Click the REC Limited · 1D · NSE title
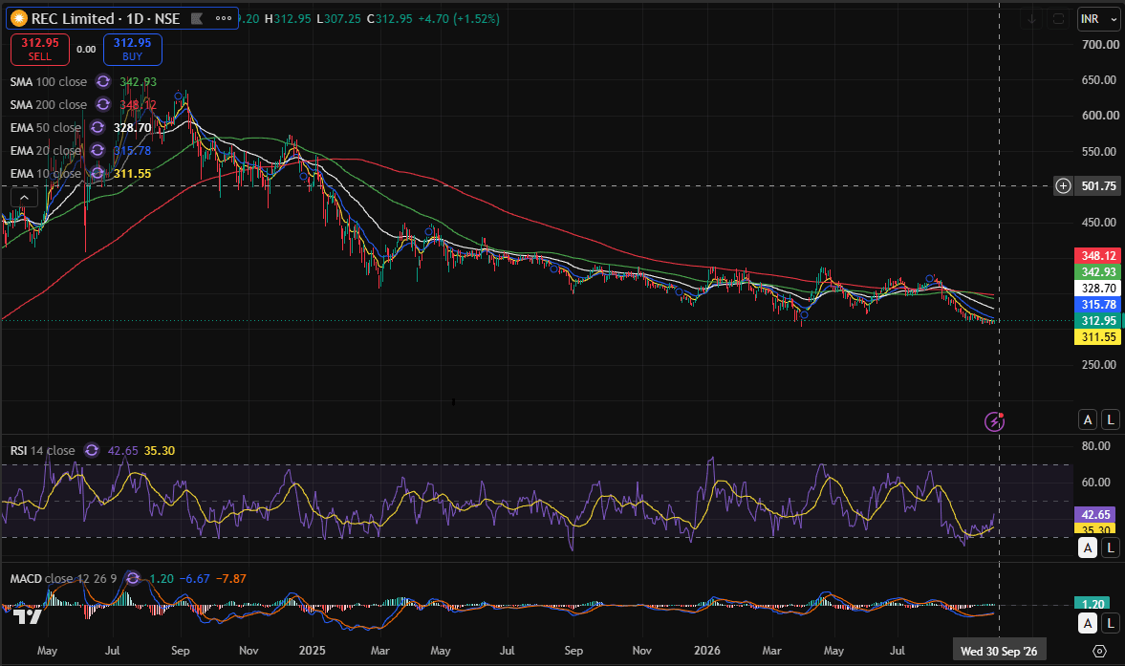The height and width of the screenshot is (666, 1125). [105, 19]
